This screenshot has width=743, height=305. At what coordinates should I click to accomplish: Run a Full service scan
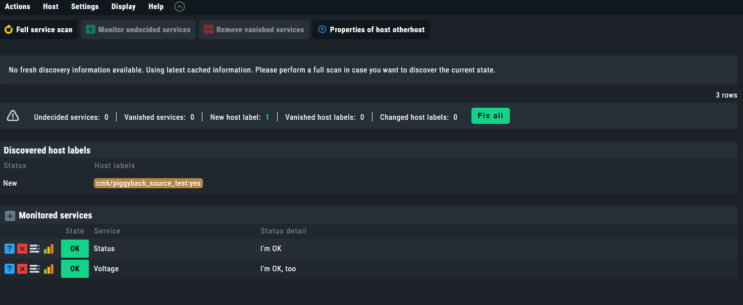(x=39, y=30)
